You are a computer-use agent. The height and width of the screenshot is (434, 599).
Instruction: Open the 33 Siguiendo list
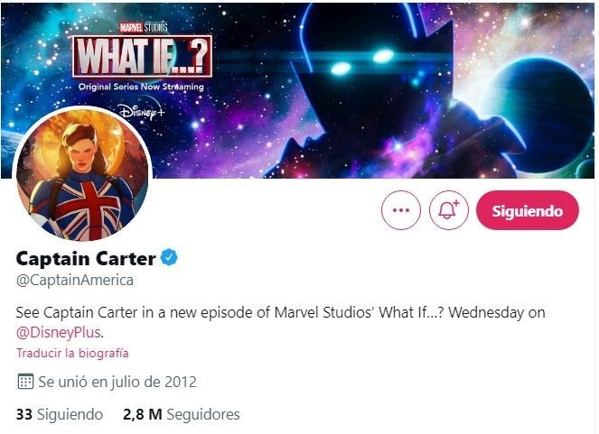click(x=60, y=414)
